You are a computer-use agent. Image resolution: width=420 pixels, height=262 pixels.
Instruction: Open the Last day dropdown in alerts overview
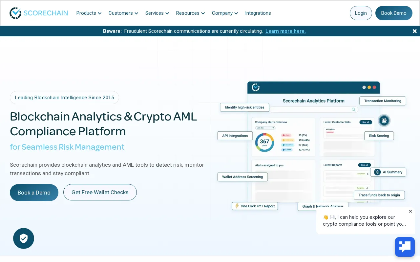point(265,128)
